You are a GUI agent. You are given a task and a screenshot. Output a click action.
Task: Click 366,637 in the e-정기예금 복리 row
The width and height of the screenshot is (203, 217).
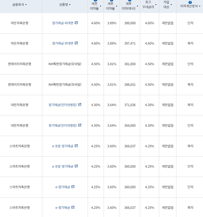[130, 208]
